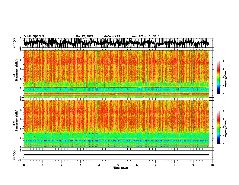Click the "-5" label on ch.2 colorbar
The width and height of the screenshot is (239, 185).
(223, 127)
